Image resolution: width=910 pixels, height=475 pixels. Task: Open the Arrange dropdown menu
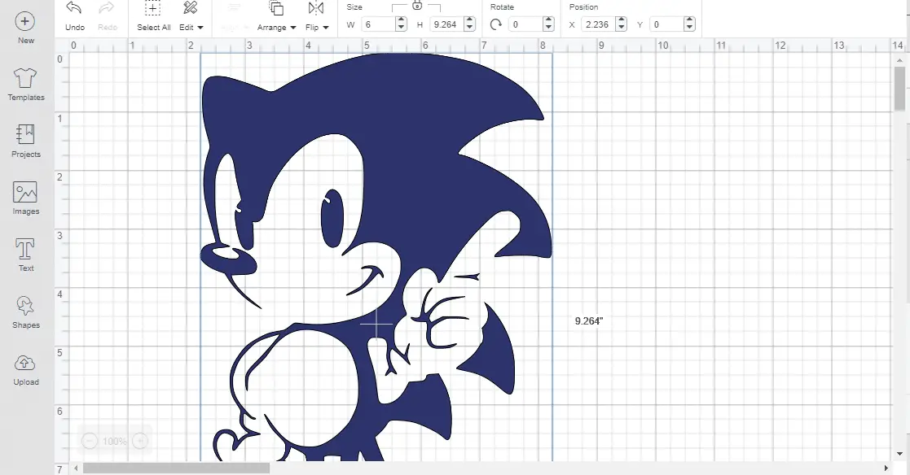(x=276, y=16)
